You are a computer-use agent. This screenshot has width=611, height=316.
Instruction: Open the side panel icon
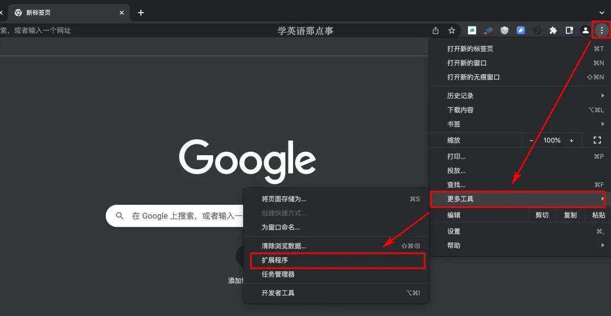(x=569, y=30)
